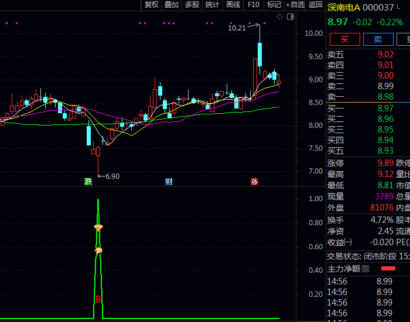Click the 换手 value 4.72%
Screen dimensions: 410x322
pyautogui.click(x=382, y=220)
